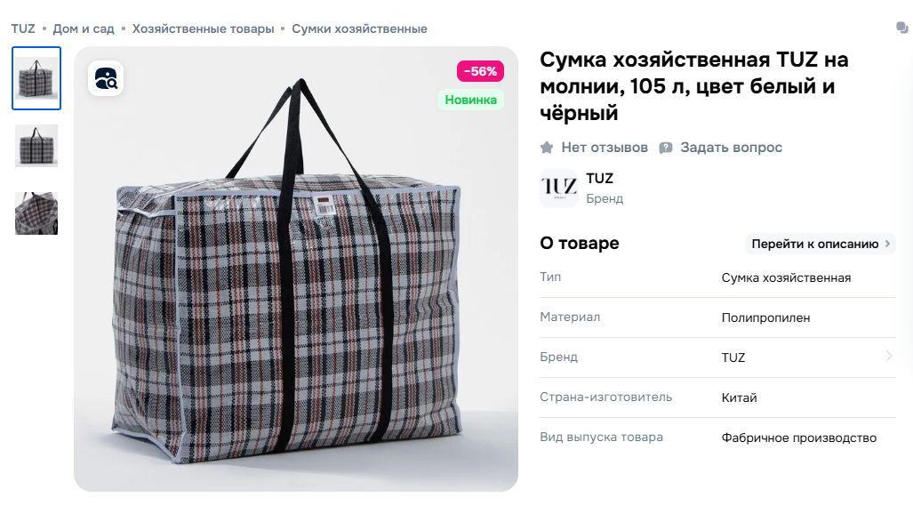Click the main plaid bag product image
This screenshot has width=913, height=506.
click(296, 269)
